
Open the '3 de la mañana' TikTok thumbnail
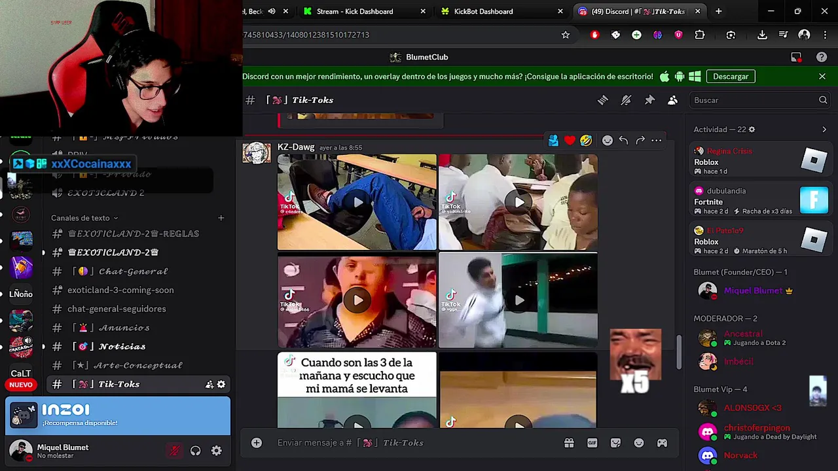coord(357,390)
